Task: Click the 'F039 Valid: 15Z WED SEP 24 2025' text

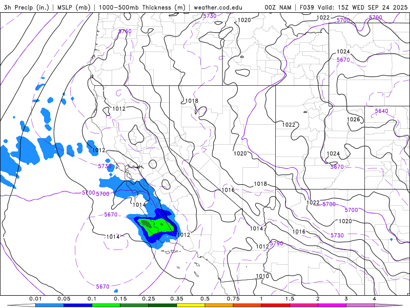Action: pyautogui.click(x=354, y=7)
